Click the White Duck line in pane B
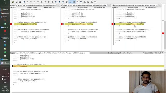The height and width of the screenshot is (93, 166). (x=79, y=24)
